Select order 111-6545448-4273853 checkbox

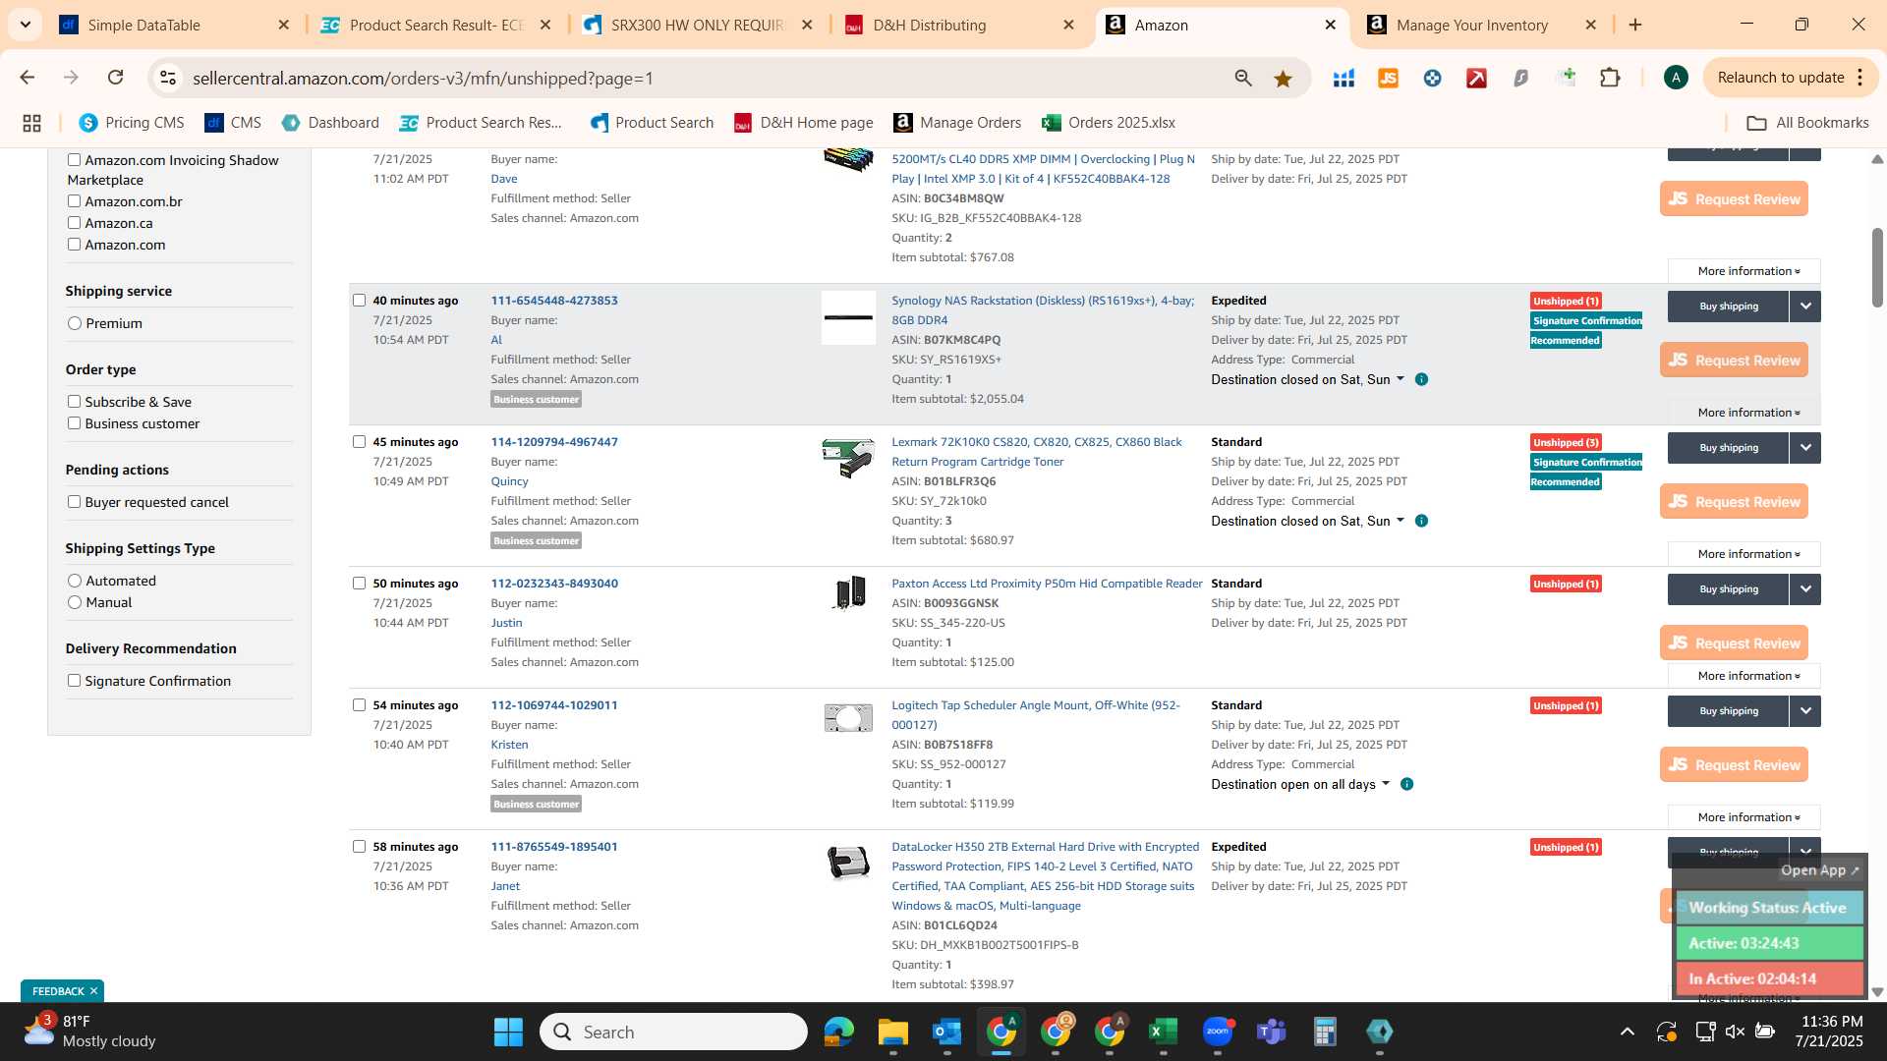tap(359, 301)
